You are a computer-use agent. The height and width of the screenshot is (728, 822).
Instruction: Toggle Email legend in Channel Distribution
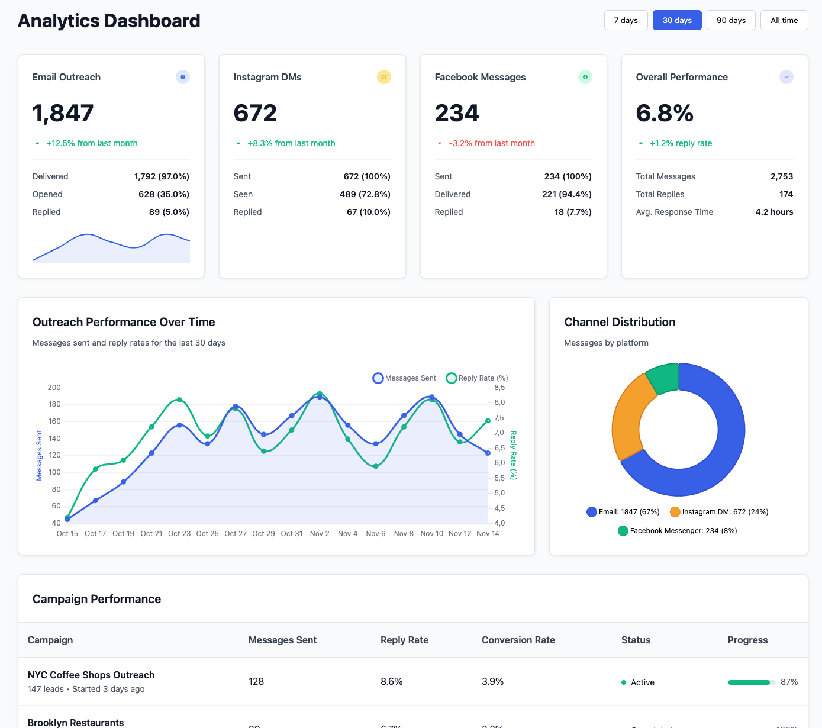(x=623, y=512)
